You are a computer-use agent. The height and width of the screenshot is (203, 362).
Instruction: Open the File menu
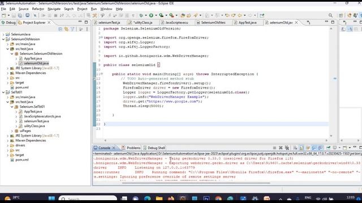coord(3,9)
